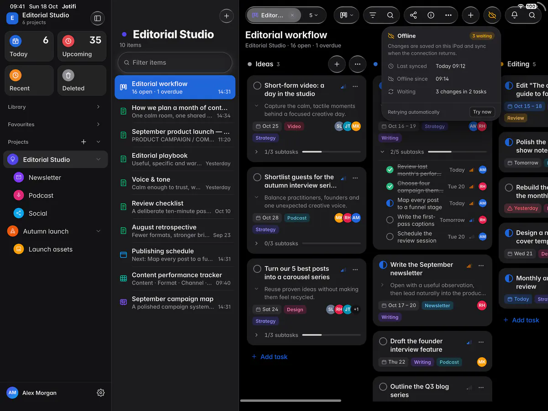Viewport: 548px width, 411px height.
Task: Add a card to the Ideas column
Action: coord(337,64)
